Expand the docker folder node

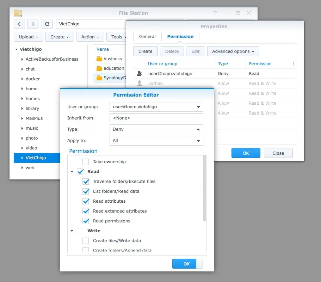(x=22, y=79)
